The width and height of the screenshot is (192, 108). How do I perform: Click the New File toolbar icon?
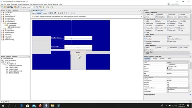click(x=2, y=7)
